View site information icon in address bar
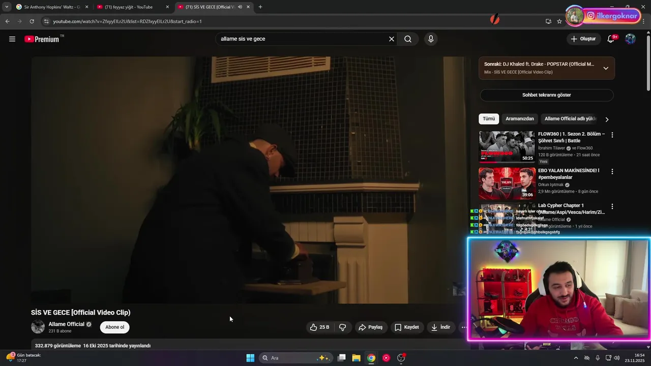 pyautogui.click(x=46, y=21)
